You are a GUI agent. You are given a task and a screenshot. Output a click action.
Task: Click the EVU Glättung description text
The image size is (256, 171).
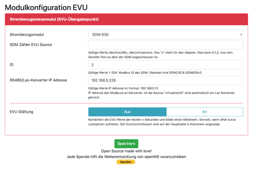164,122
